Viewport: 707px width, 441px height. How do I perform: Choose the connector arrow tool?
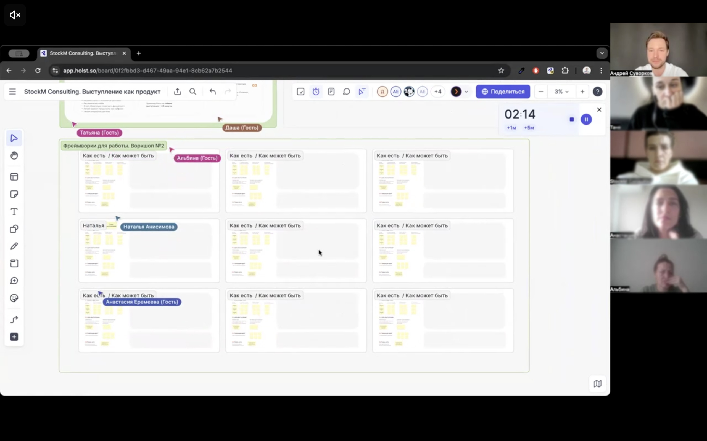pyautogui.click(x=14, y=320)
